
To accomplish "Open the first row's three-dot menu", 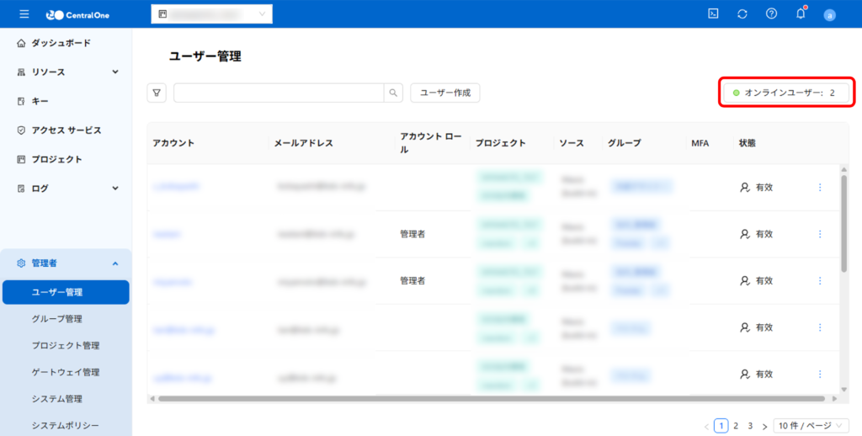I will [820, 187].
